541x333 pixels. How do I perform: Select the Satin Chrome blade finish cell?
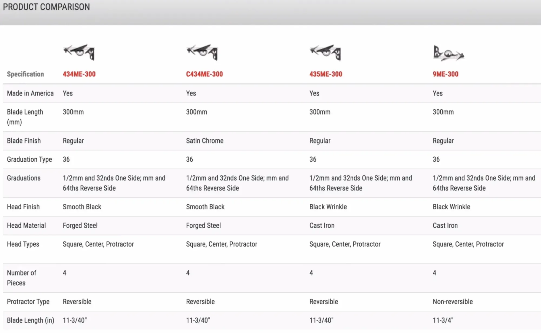pyautogui.click(x=204, y=141)
